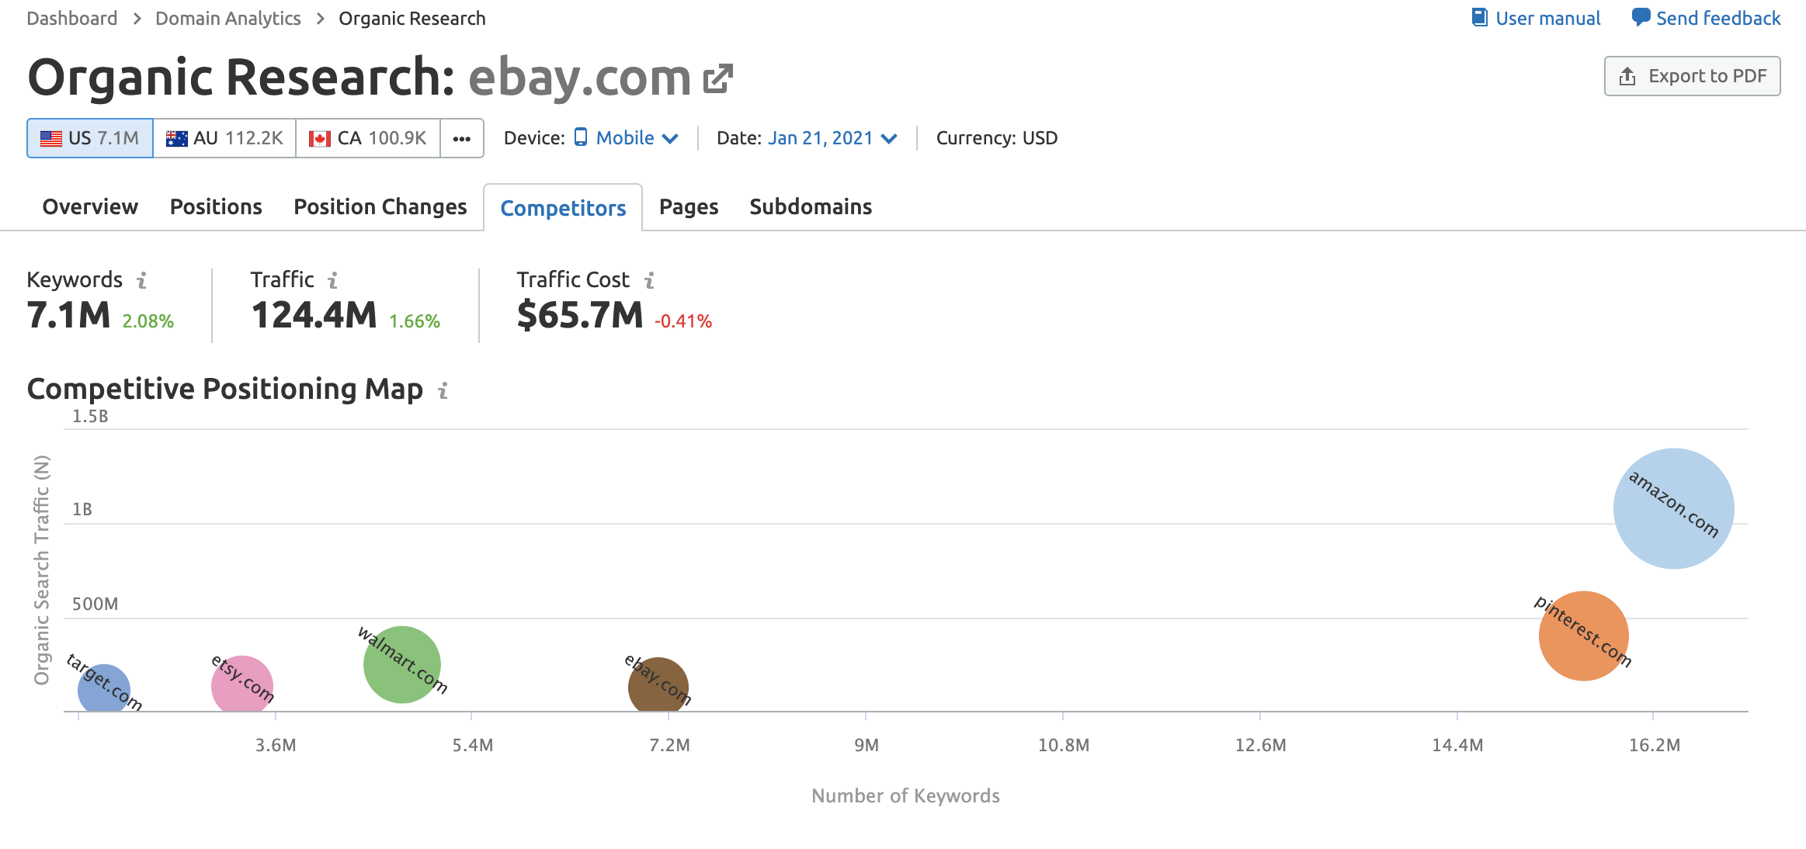Click the Mobile device icon

point(583,138)
